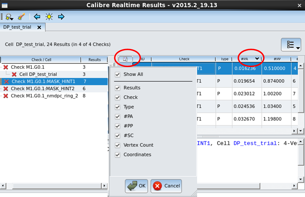The height and width of the screenshot is (197, 305).
Task: Uncheck the #SC column checkbox
Action: tap(117, 135)
